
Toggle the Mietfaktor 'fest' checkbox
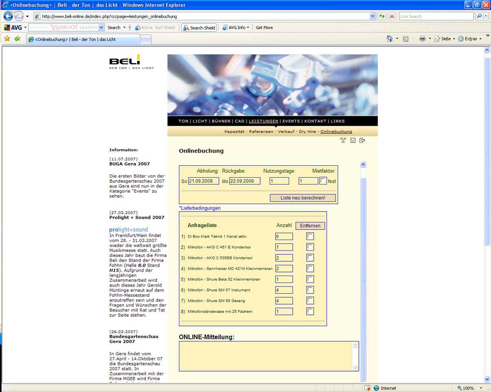pyautogui.click(x=323, y=180)
